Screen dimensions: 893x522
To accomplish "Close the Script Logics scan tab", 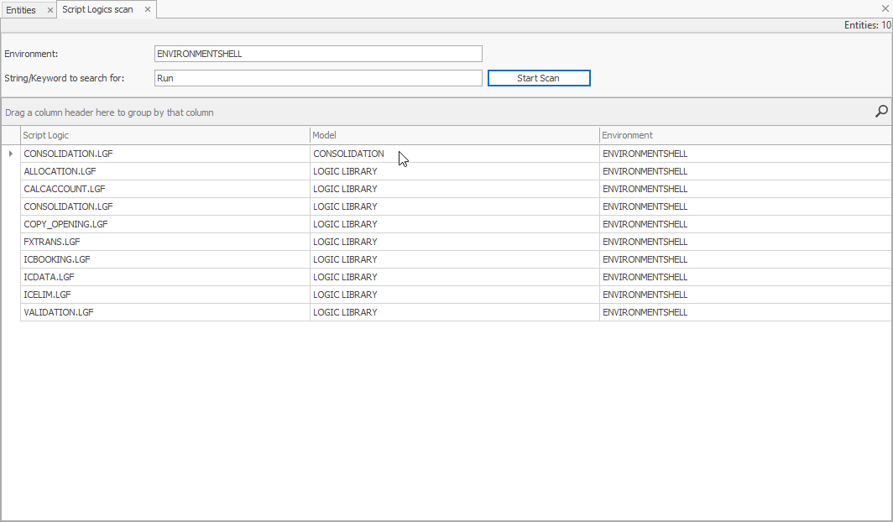I will point(148,9).
